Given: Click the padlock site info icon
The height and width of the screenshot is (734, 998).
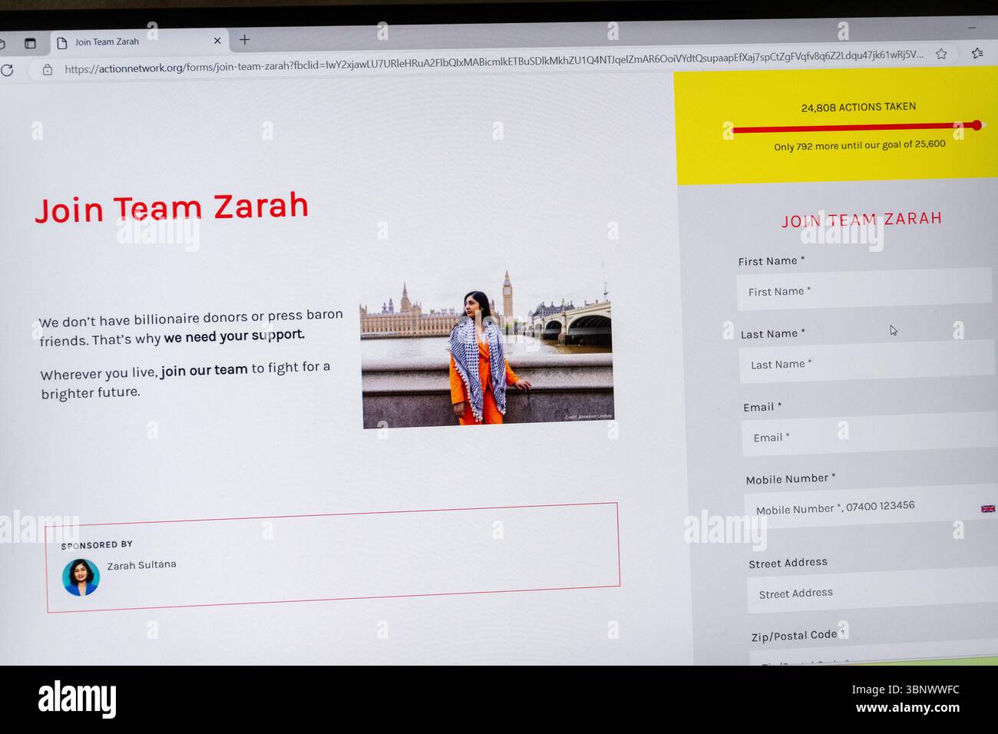Looking at the screenshot, I should [x=48, y=70].
